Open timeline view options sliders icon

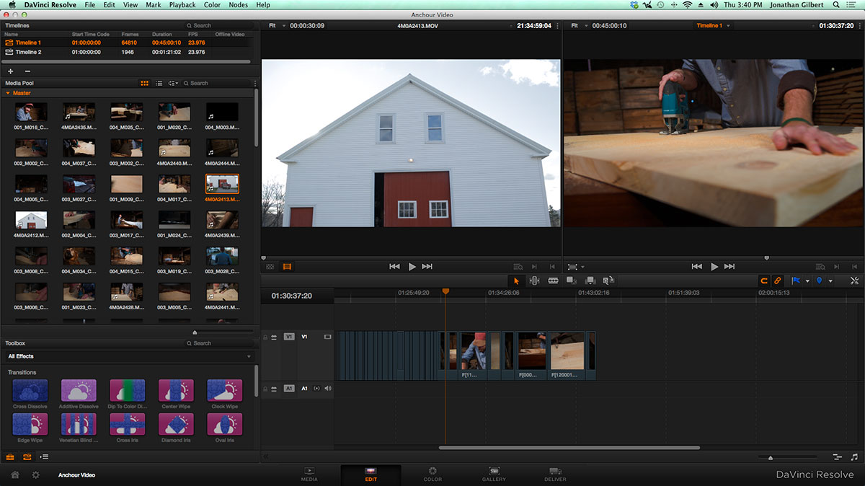837,457
